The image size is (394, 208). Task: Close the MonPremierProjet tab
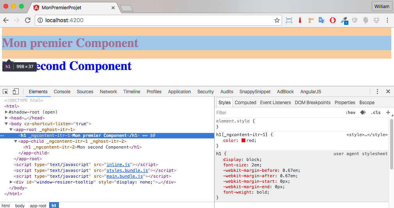click(x=113, y=8)
